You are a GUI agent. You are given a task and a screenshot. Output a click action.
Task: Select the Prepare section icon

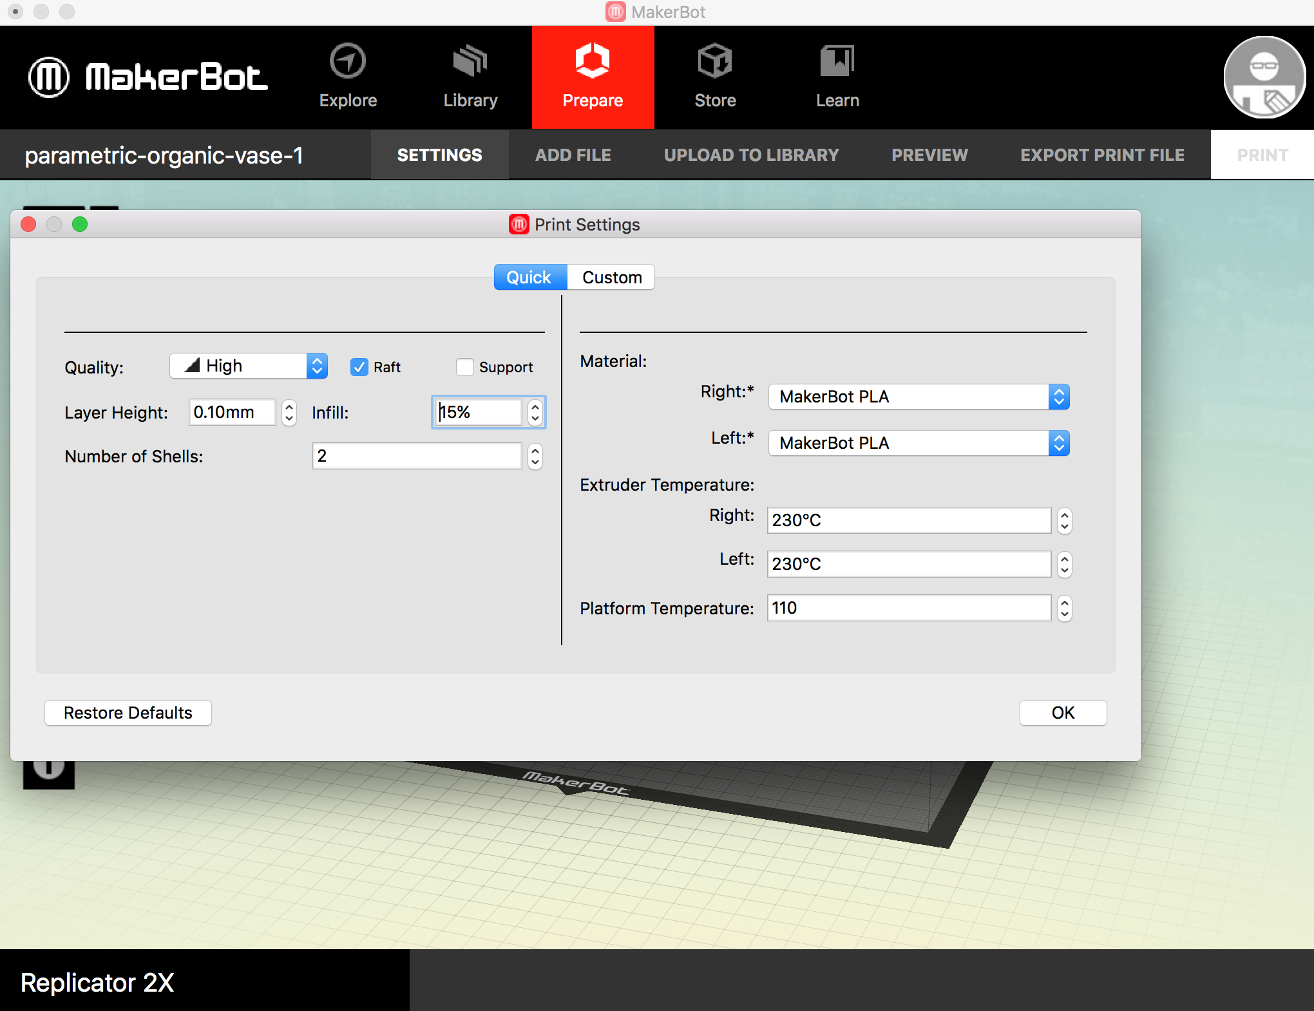coord(593,61)
